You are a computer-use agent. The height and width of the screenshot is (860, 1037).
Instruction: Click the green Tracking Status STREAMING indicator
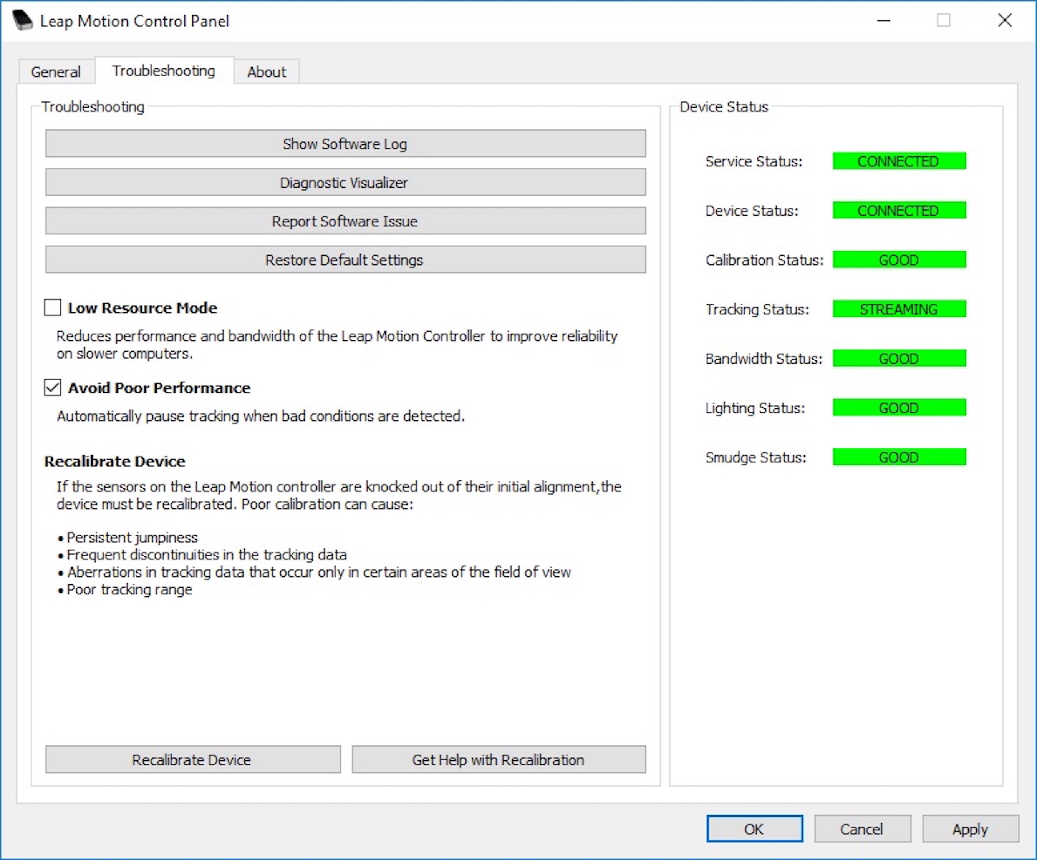point(899,309)
